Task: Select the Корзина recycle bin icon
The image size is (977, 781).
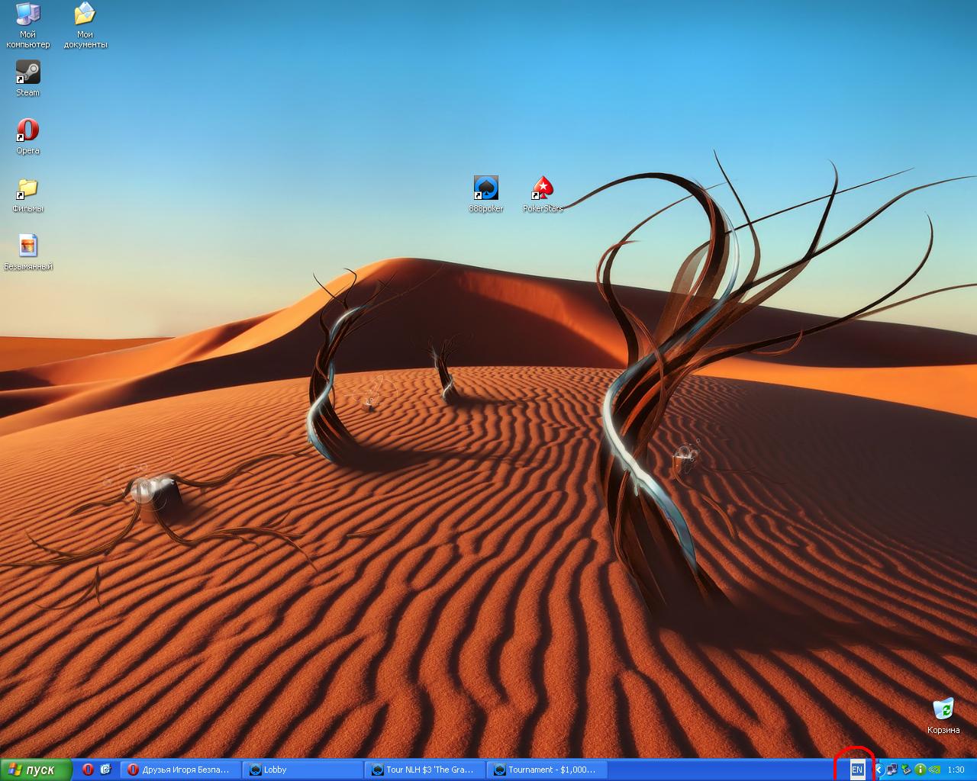Action: [x=943, y=710]
